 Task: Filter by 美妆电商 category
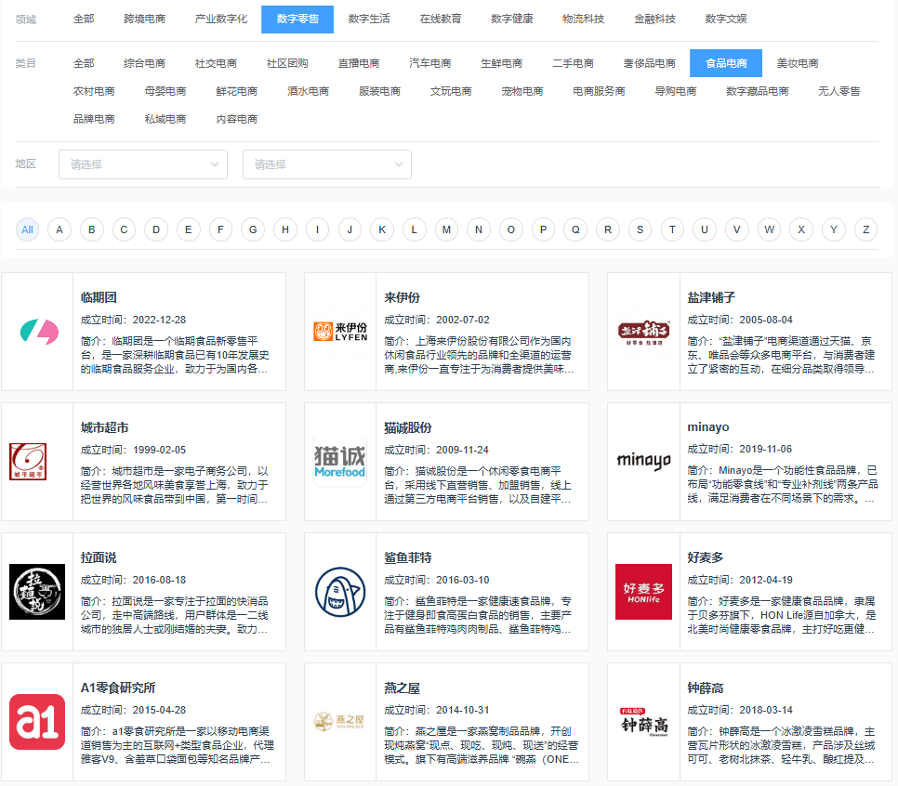tap(798, 63)
